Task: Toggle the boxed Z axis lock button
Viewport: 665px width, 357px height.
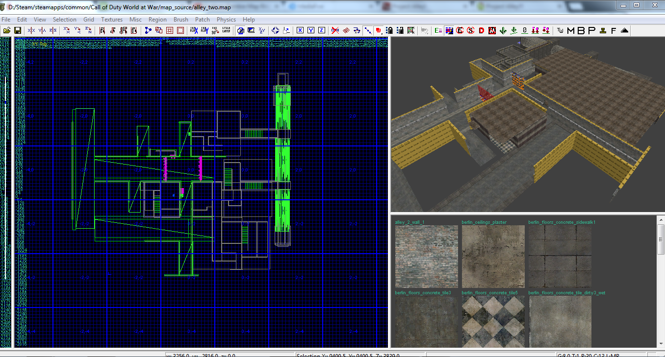Action: pyautogui.click(x=321, y=30)
